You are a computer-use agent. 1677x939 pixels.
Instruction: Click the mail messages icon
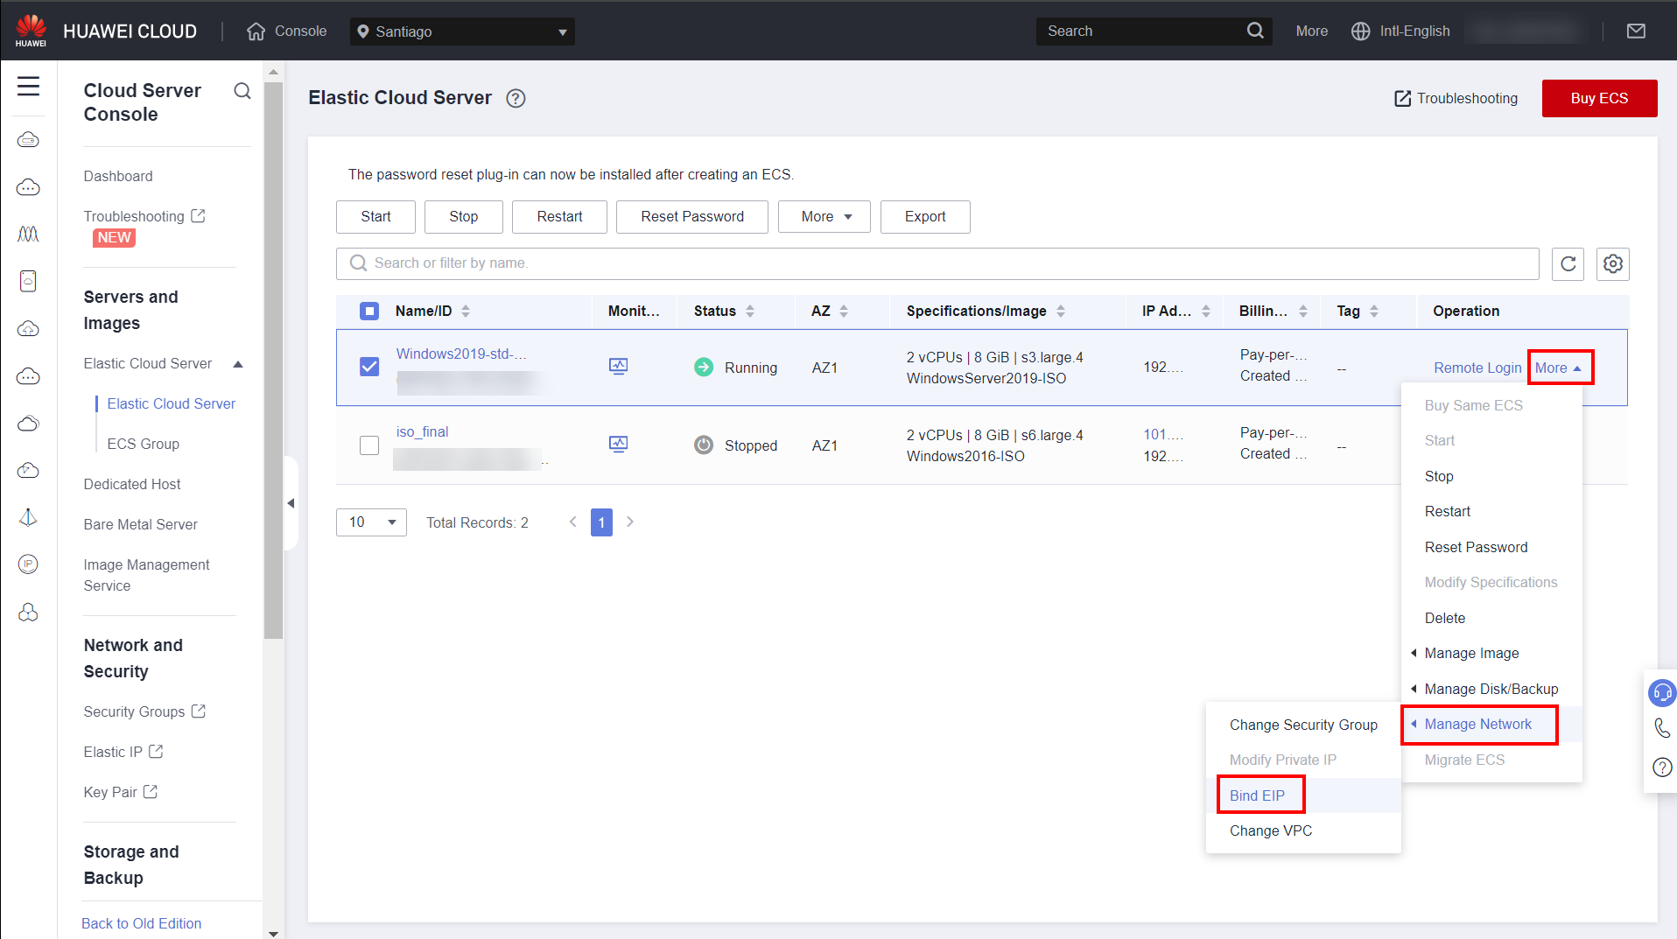coord(1635,32)
